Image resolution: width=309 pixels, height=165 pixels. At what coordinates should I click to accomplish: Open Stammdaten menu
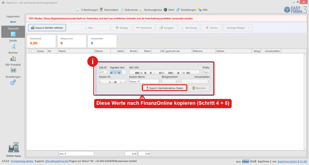(109, 10)
